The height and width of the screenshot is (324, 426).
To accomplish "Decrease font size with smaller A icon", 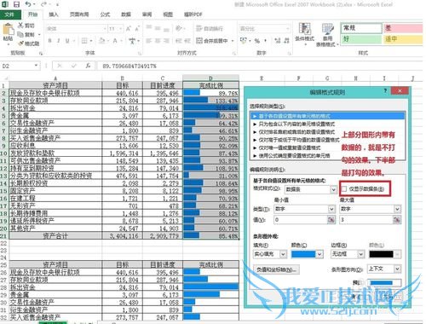I will coord(137,28).
